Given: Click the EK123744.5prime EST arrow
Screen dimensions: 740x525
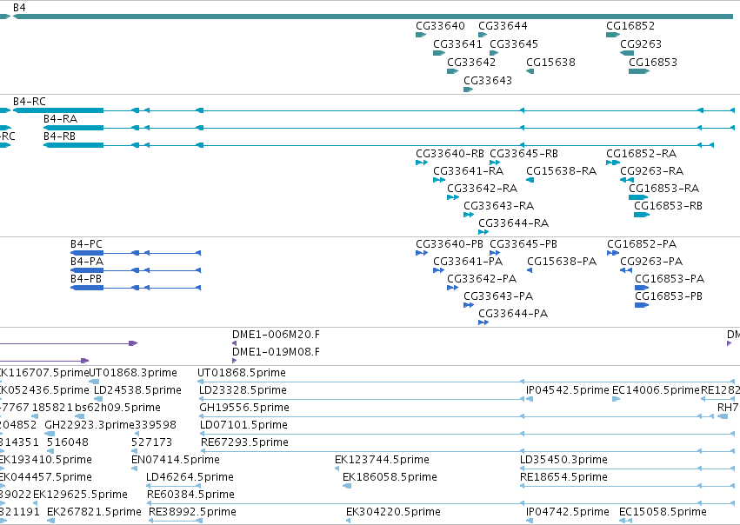Looking at the screenshot, I should tap(337, 469).
